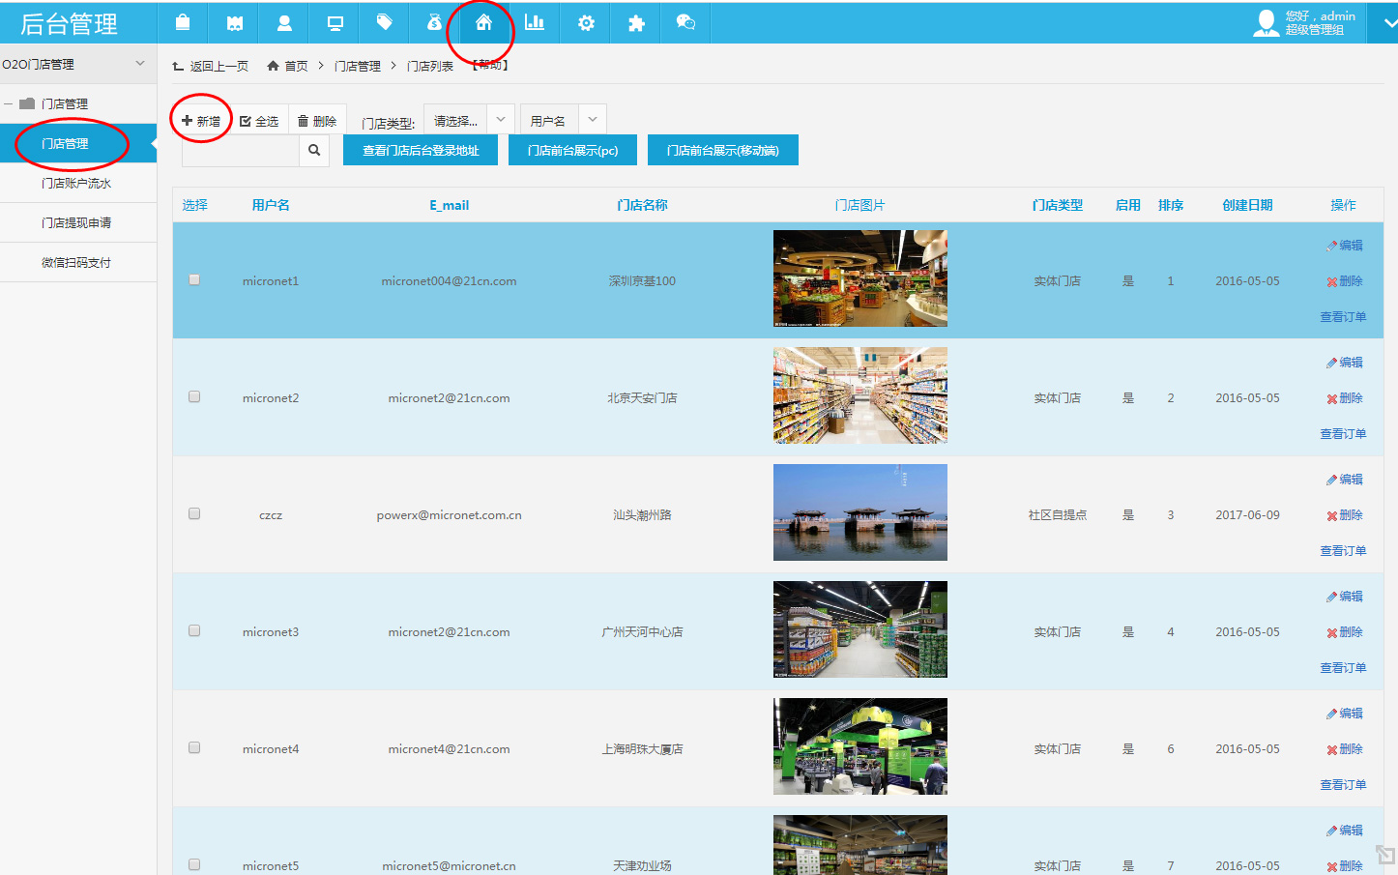The image size is (1398, 875).
Task: Click the admin user avatar icon
Action: tap(1266, 23)
